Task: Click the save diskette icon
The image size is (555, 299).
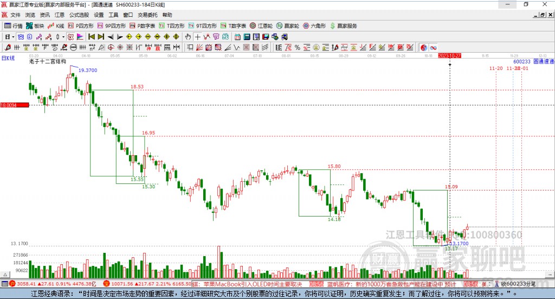Action: (266, 37)
